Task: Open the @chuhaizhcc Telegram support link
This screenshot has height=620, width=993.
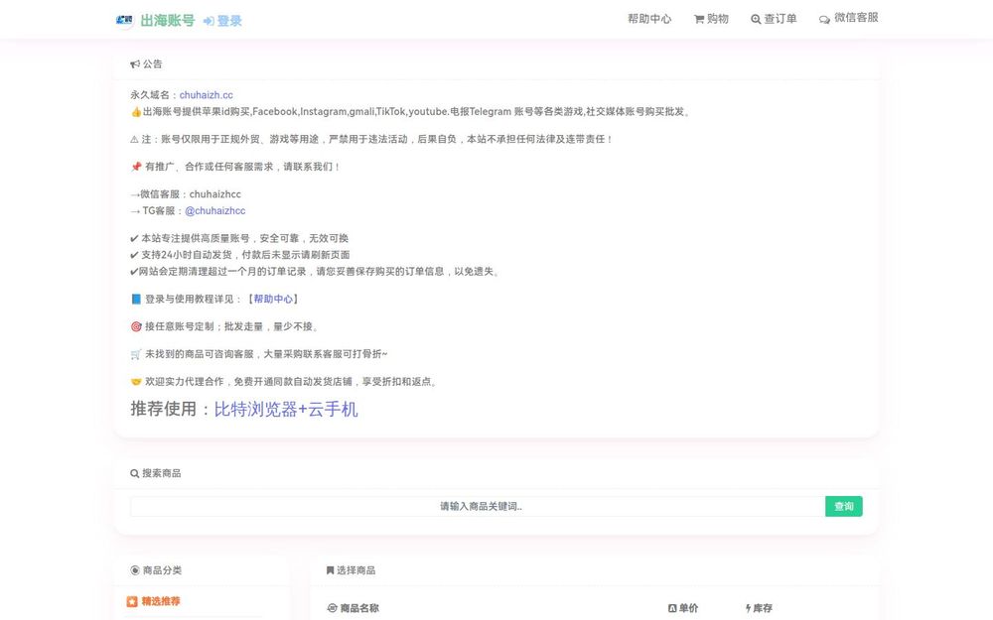Action: click(x=214, y=210)
